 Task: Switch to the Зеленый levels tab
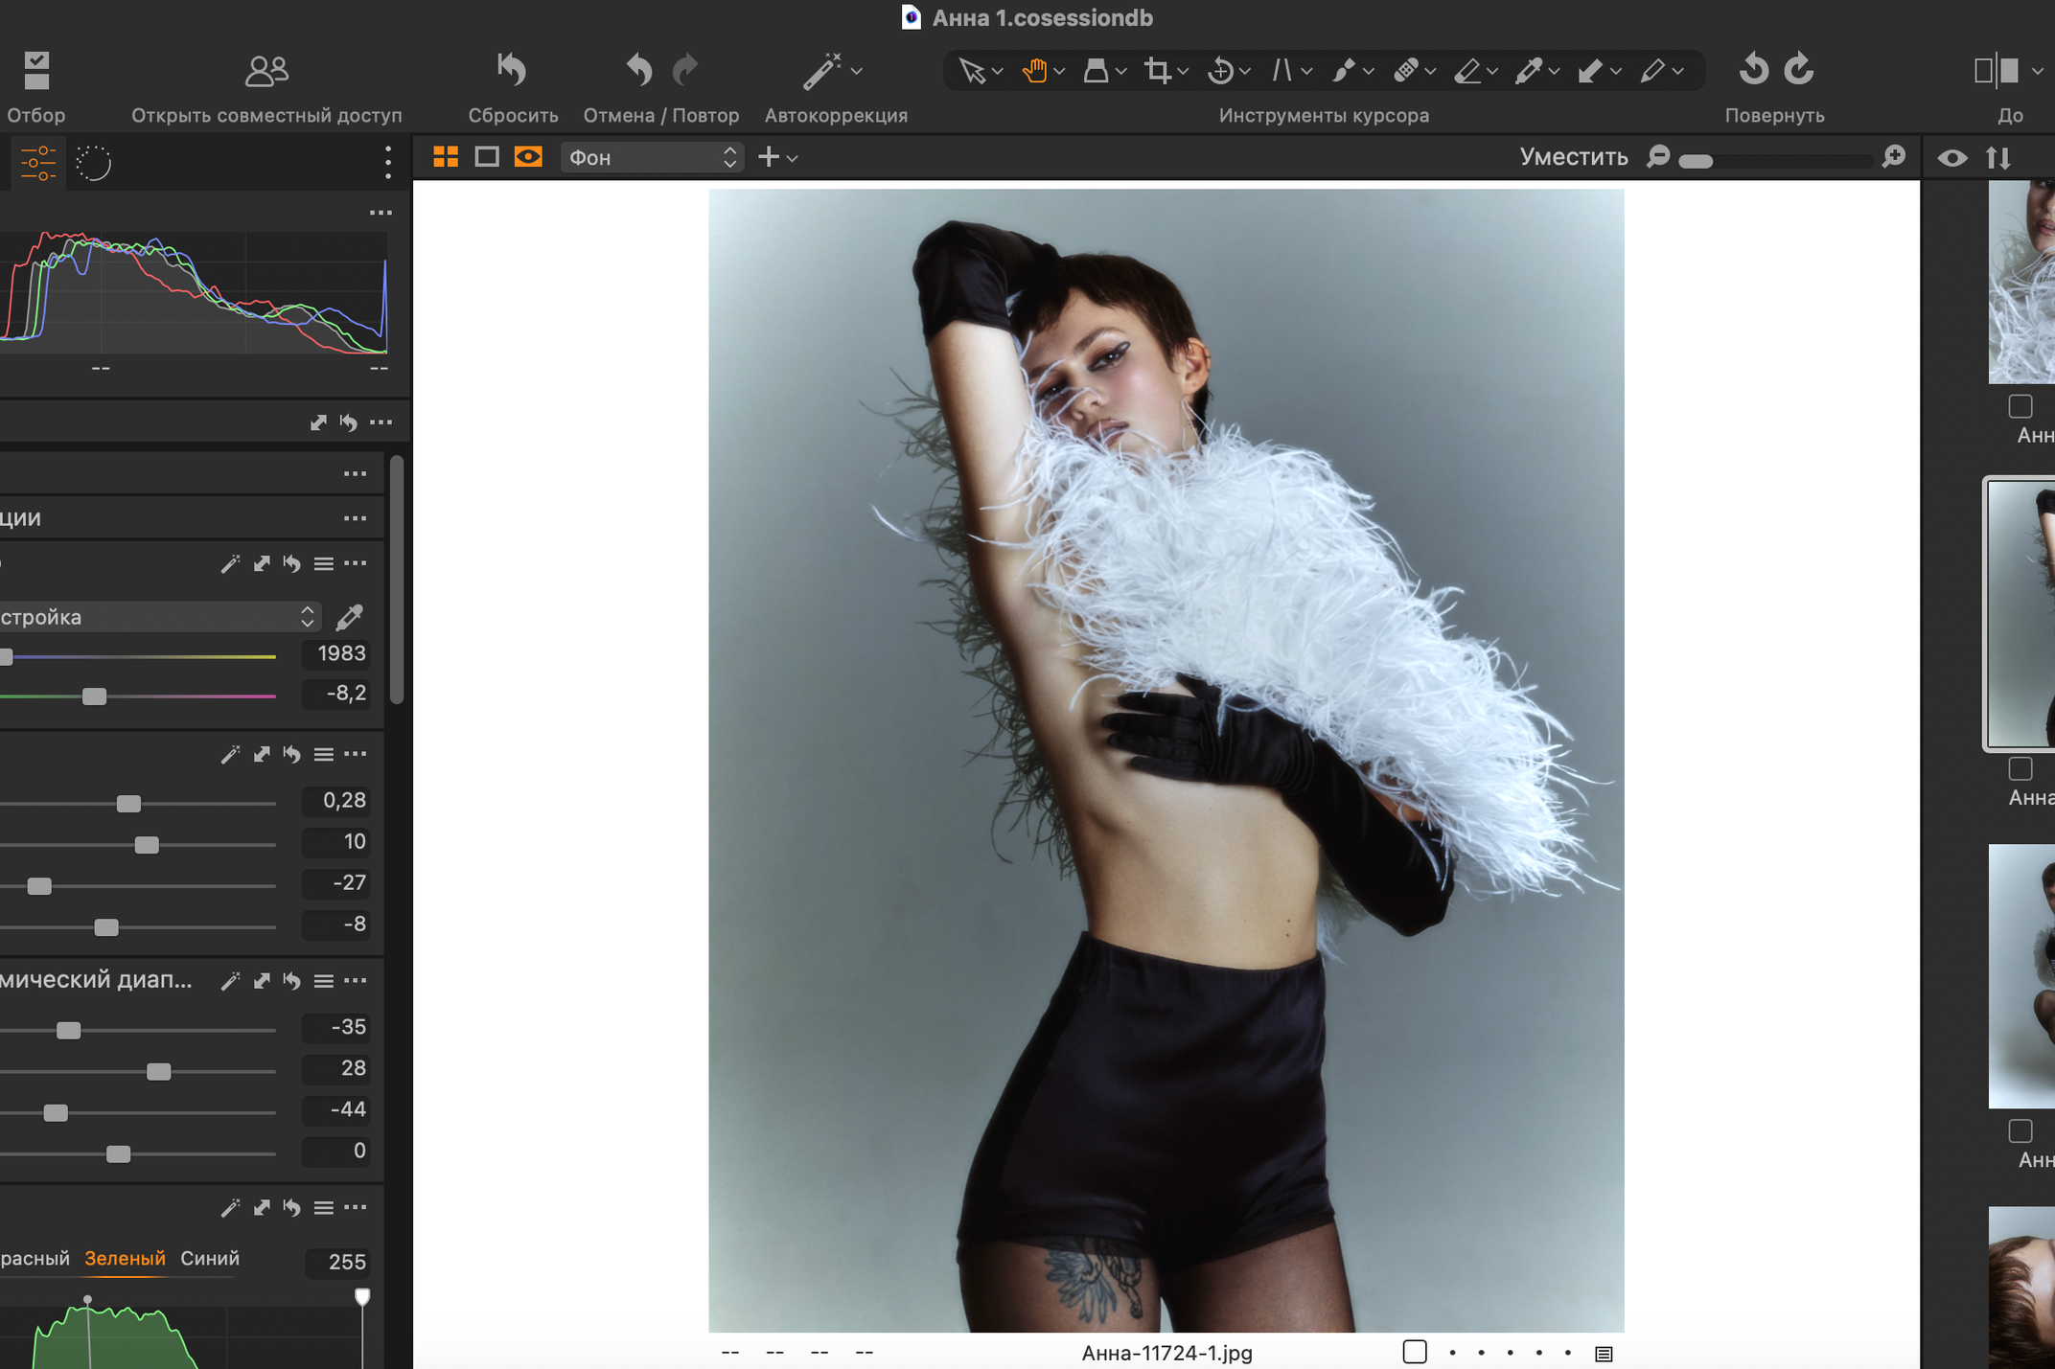[125, 1258]
